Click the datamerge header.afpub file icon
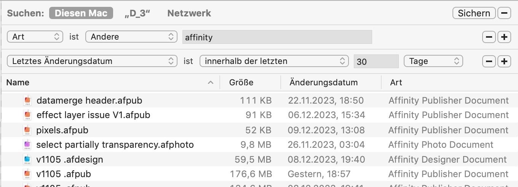The image size is (518, 187). click(27, 101)
